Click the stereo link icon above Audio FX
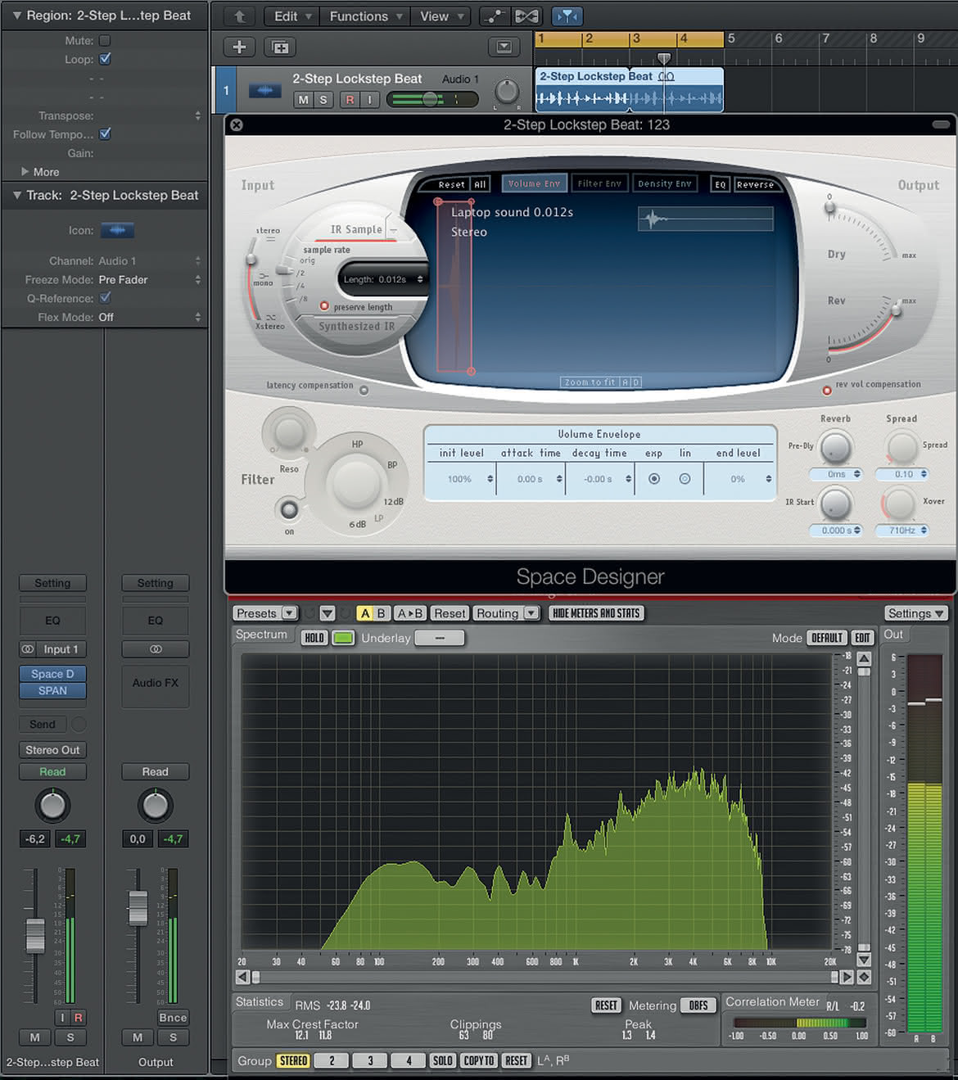Image resolution: width=958 pixels, height=1080 pixels. pos(156,649)
